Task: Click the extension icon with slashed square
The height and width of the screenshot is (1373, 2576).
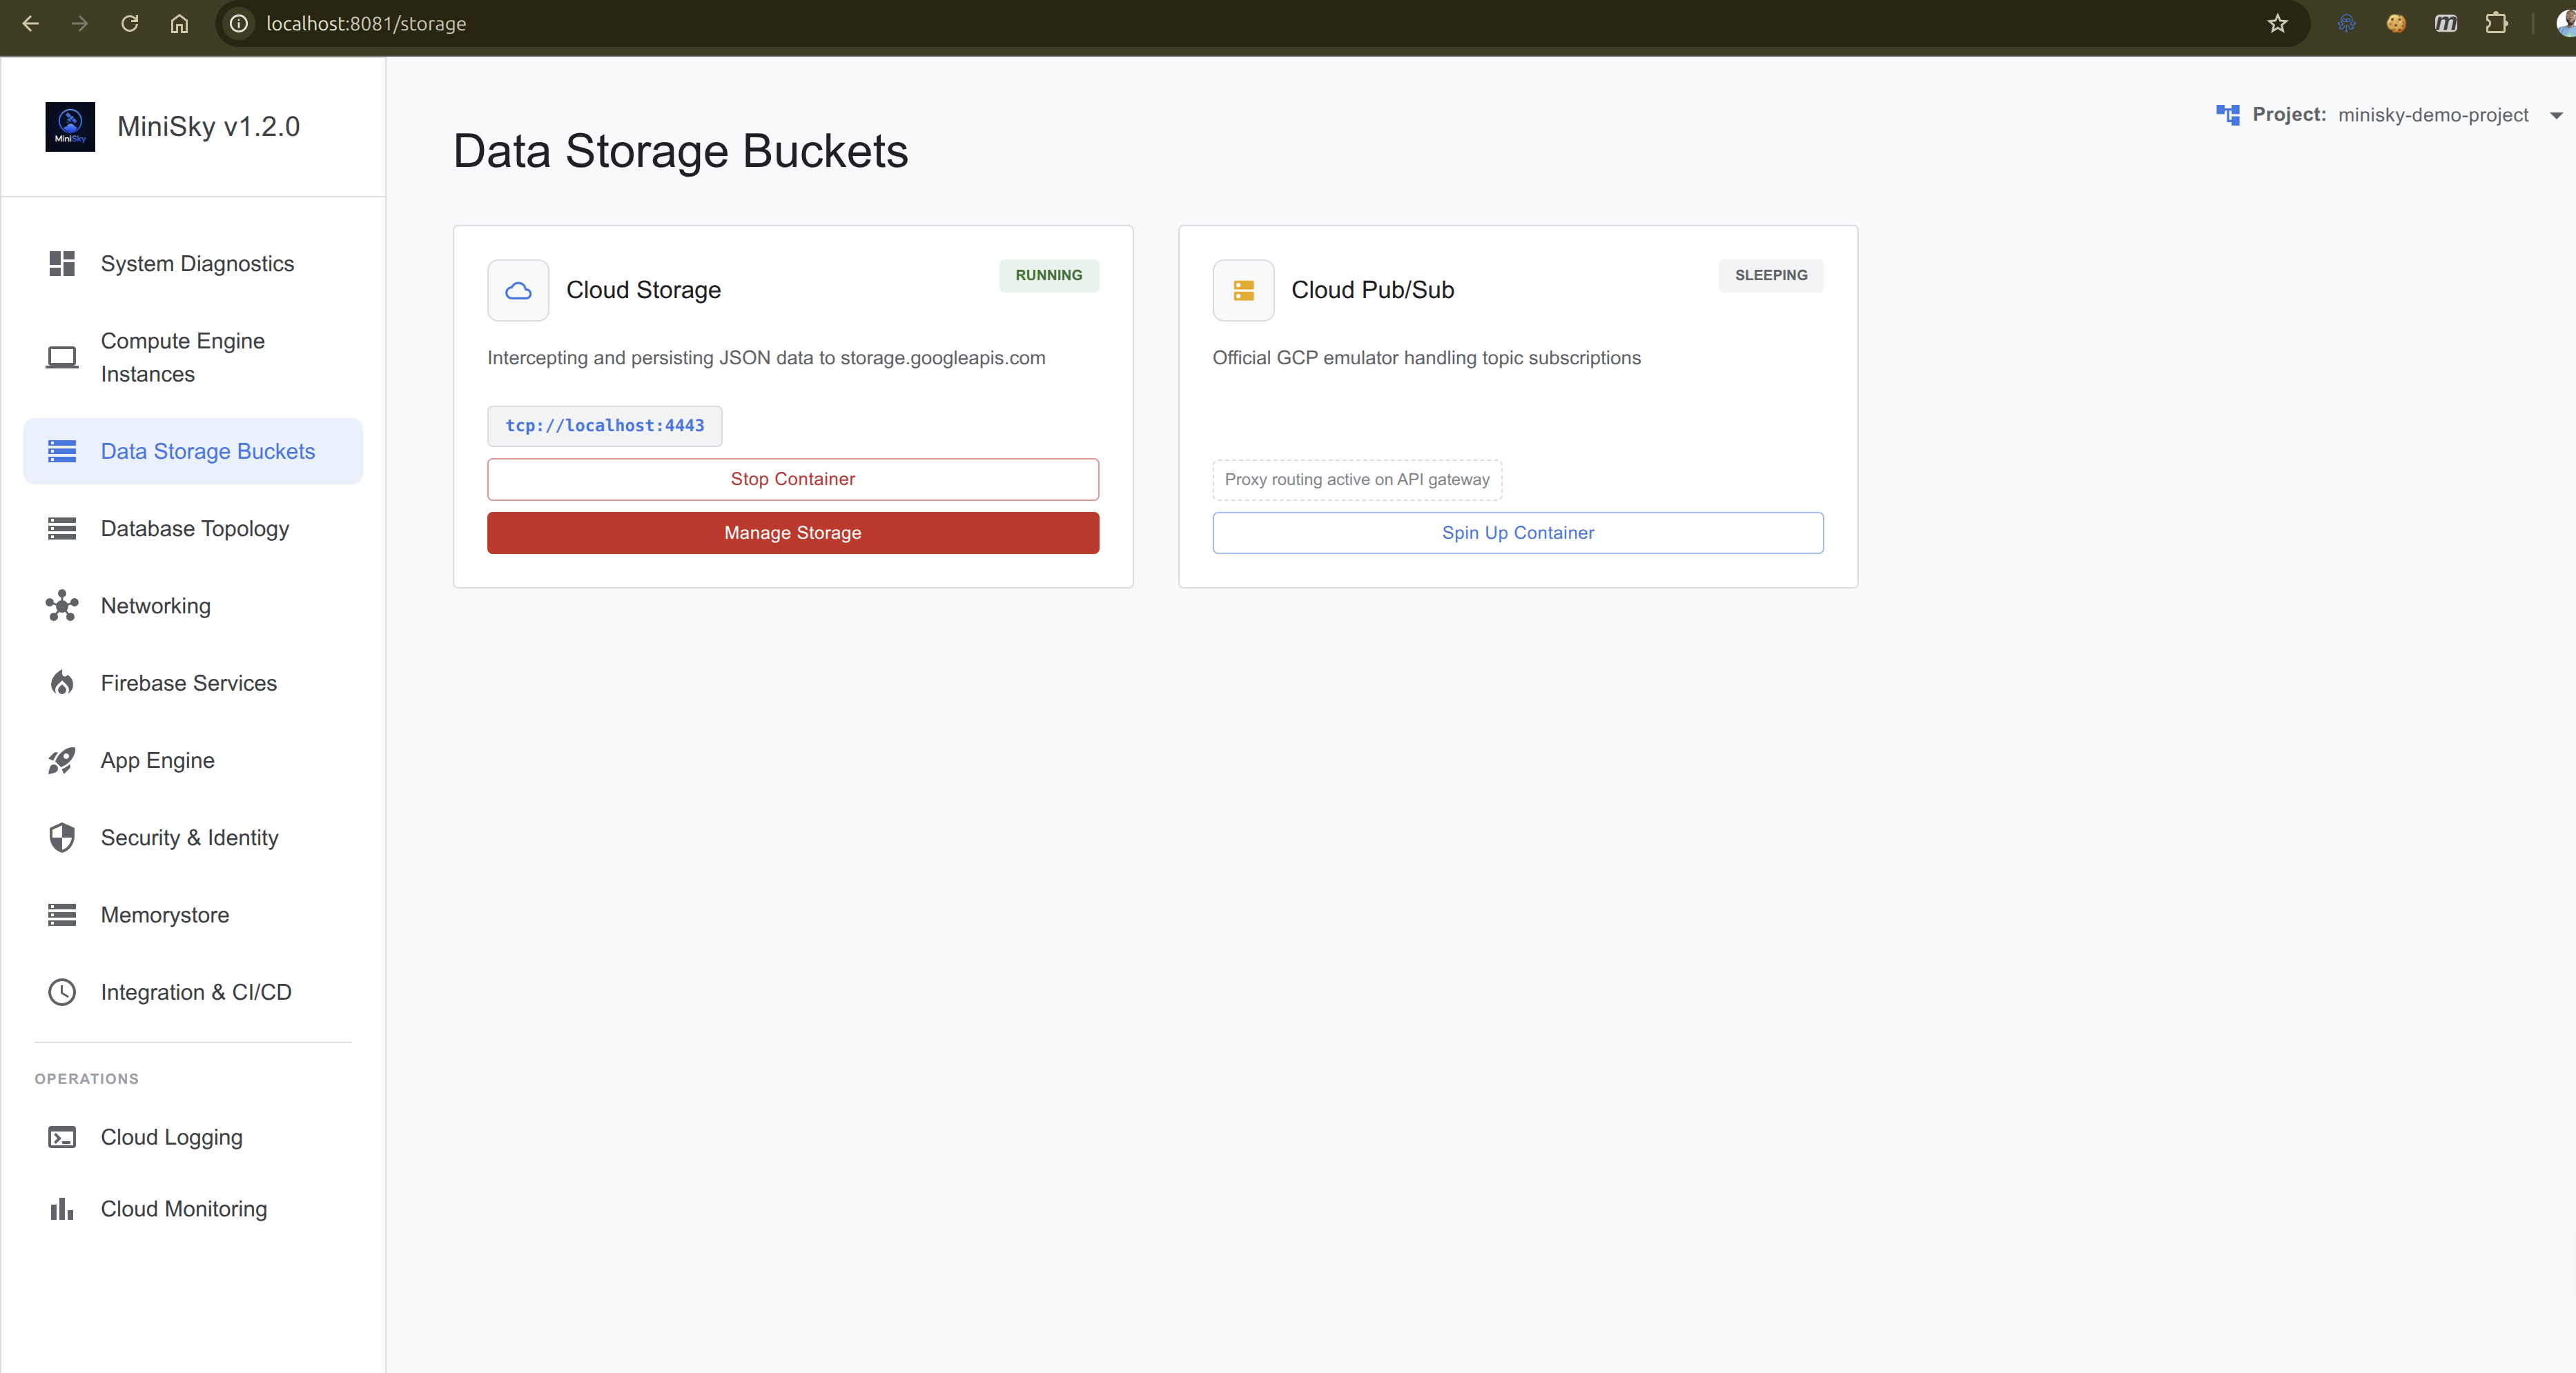Action: click(x=2446, y=23)
